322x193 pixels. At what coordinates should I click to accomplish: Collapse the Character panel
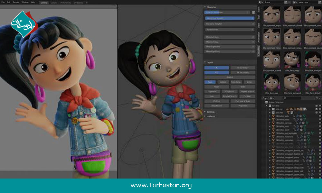(x=205, y=7)
